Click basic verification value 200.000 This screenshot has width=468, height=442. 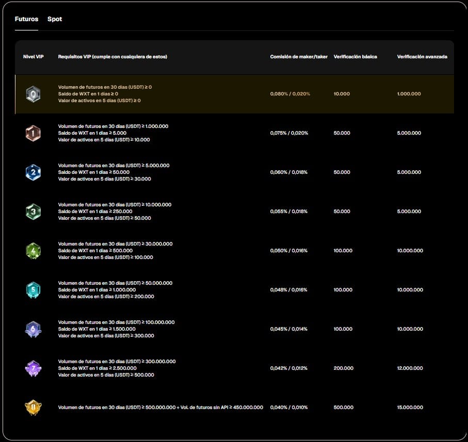click(x=344, y=368)
